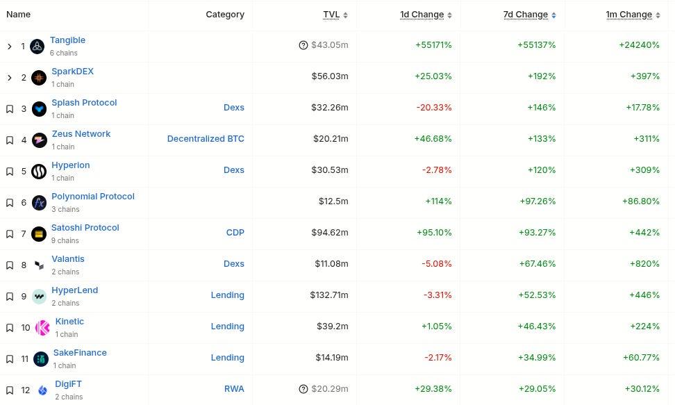Click the Satoshi Protocol logo icon
The image size is (675, 405).
pyautogui.click(x=40, y=234)
